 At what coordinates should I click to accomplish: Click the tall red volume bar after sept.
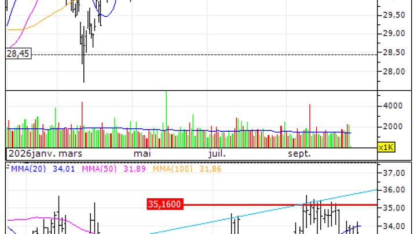pyautogui.click(x=310, y=126)
